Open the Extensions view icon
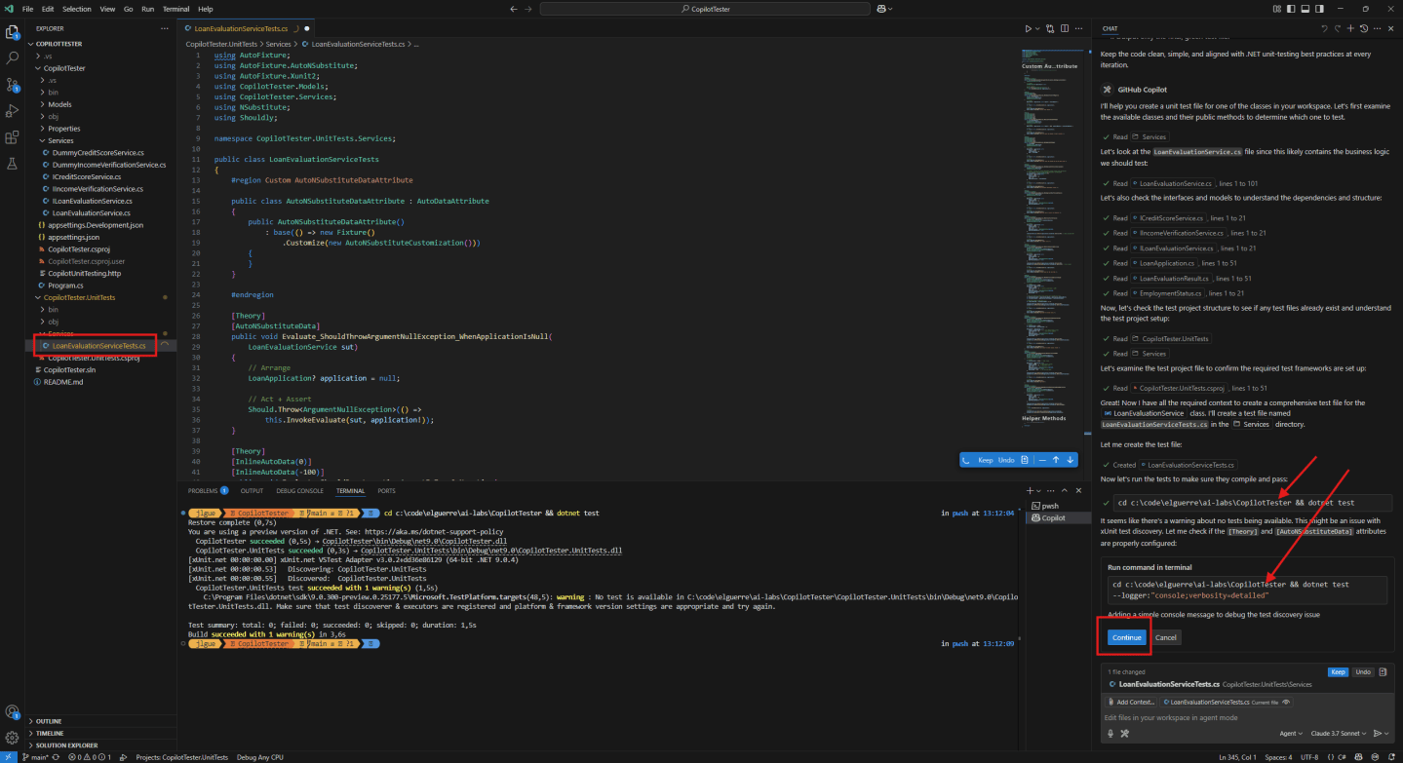The width and height of the screenshot is (1403, 763). pos(13,137)
